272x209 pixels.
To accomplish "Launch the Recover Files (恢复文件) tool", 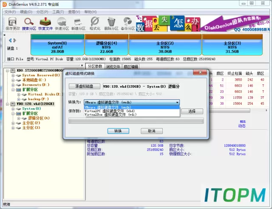I will click(45, 24).
